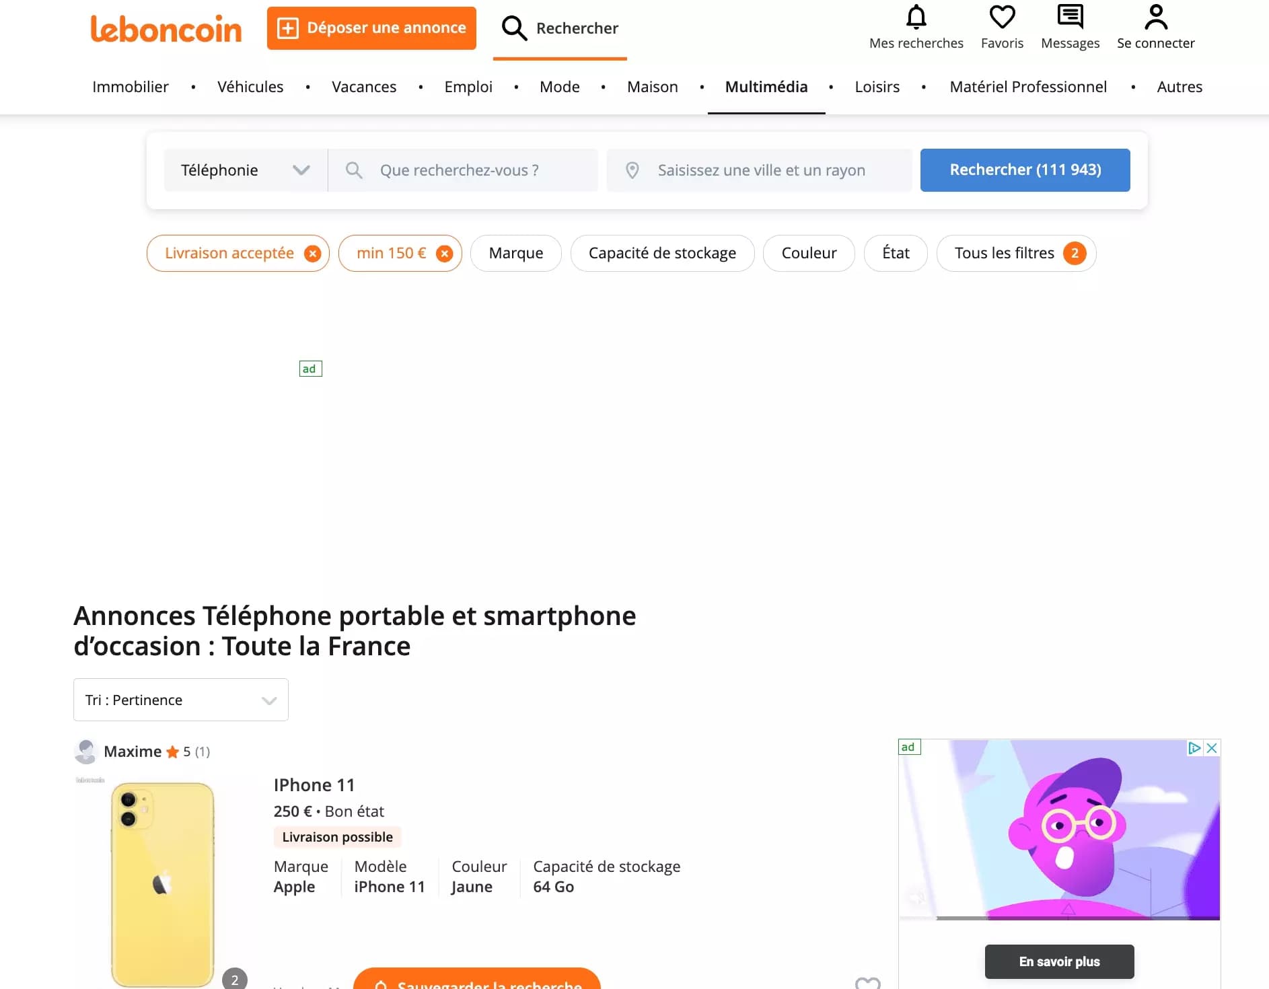This screenshot has width=1269, height=989.
Task: Remove the min 150 € price filter
Action: tap(443, 254)
